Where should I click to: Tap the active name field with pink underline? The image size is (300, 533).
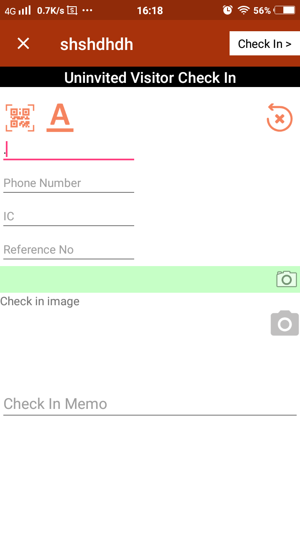69,150
